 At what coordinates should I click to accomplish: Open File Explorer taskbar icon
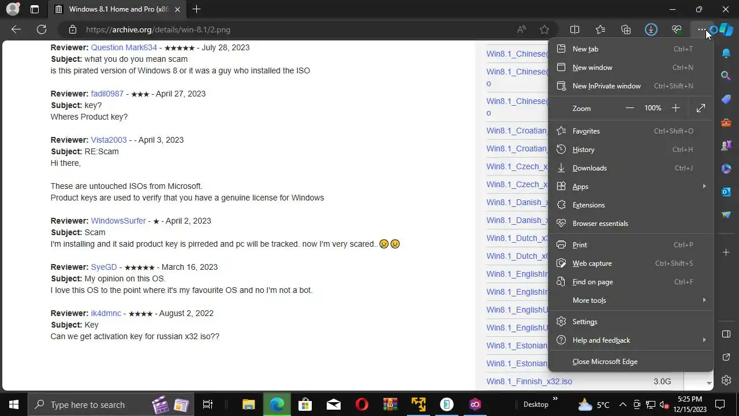tap(248, 404)
